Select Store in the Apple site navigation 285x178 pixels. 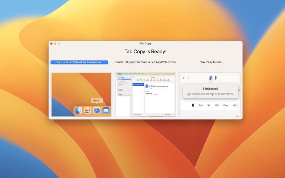[x=201, y=105]
